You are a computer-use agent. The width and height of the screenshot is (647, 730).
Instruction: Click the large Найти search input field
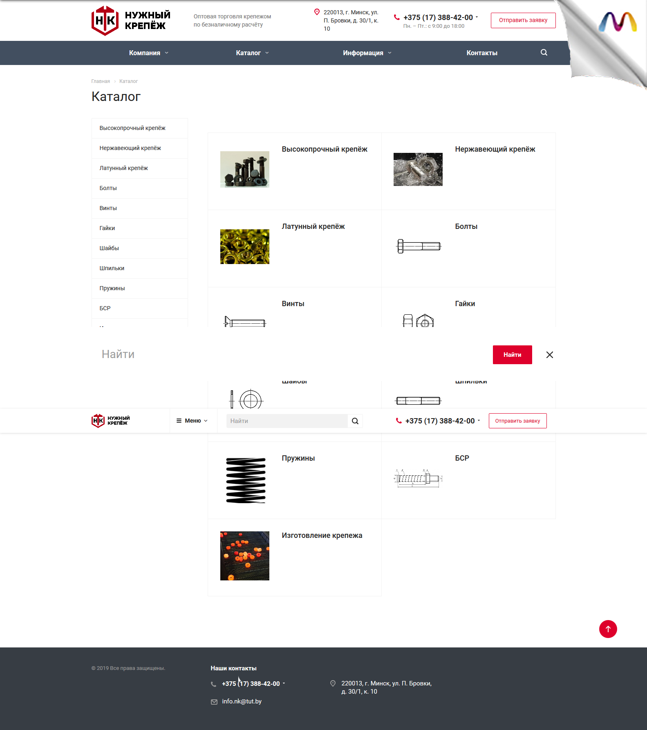(286, 354)
